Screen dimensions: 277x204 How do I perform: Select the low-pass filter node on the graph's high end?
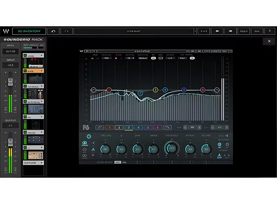pyautogui.click(x=217, y=90)
